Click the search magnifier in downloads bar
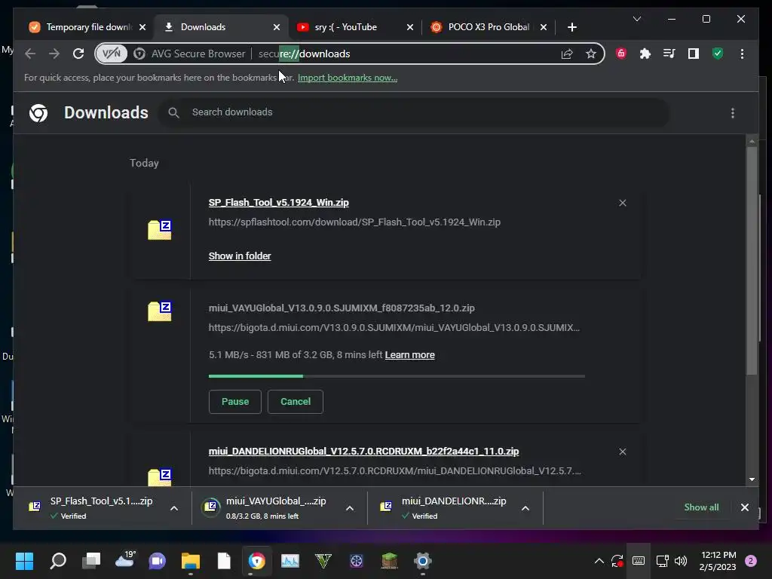Image resolution: width=772 pixels, height=579 pixels. [173, 113]
